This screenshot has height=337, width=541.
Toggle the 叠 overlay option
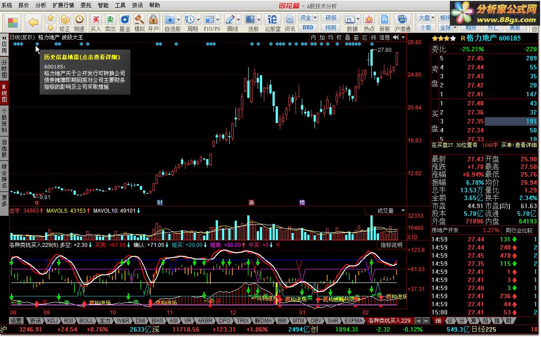pyautogui.click(x=348, y=37)
